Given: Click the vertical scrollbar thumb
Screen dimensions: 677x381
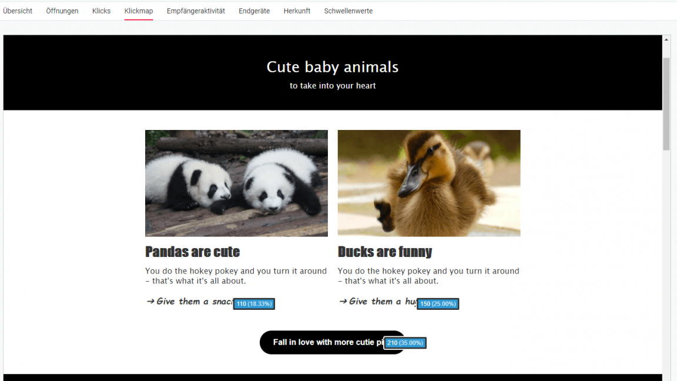Looking at the screenshot, I should (666, 103).
